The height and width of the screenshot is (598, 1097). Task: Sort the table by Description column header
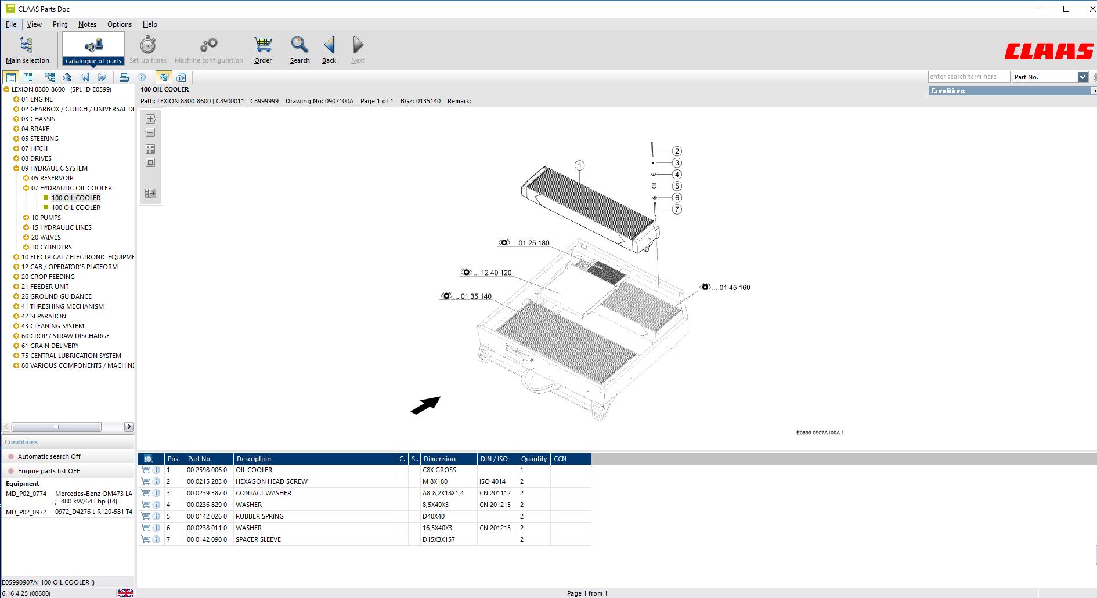point(315,459)
